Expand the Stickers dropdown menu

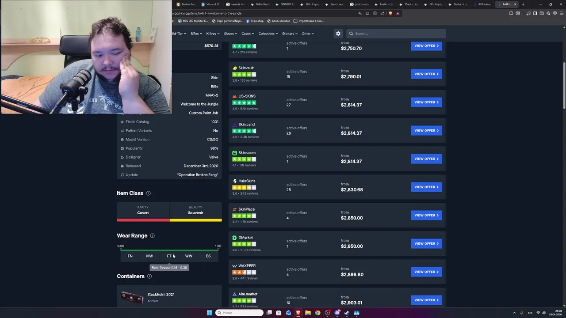[290, 34]
